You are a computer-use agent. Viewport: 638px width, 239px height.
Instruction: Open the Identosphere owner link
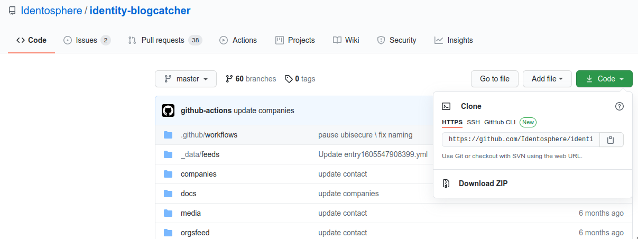coord(51,11)
